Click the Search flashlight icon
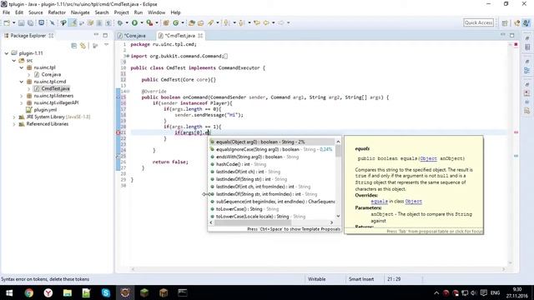534x300 pixels. click(211, 22)
